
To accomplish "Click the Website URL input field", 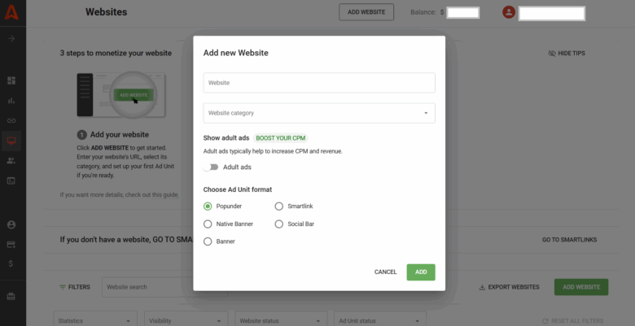I will point(319,82).
